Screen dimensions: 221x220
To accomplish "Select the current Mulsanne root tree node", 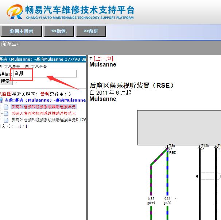I will pyautogui.click(x=45, y=100).
